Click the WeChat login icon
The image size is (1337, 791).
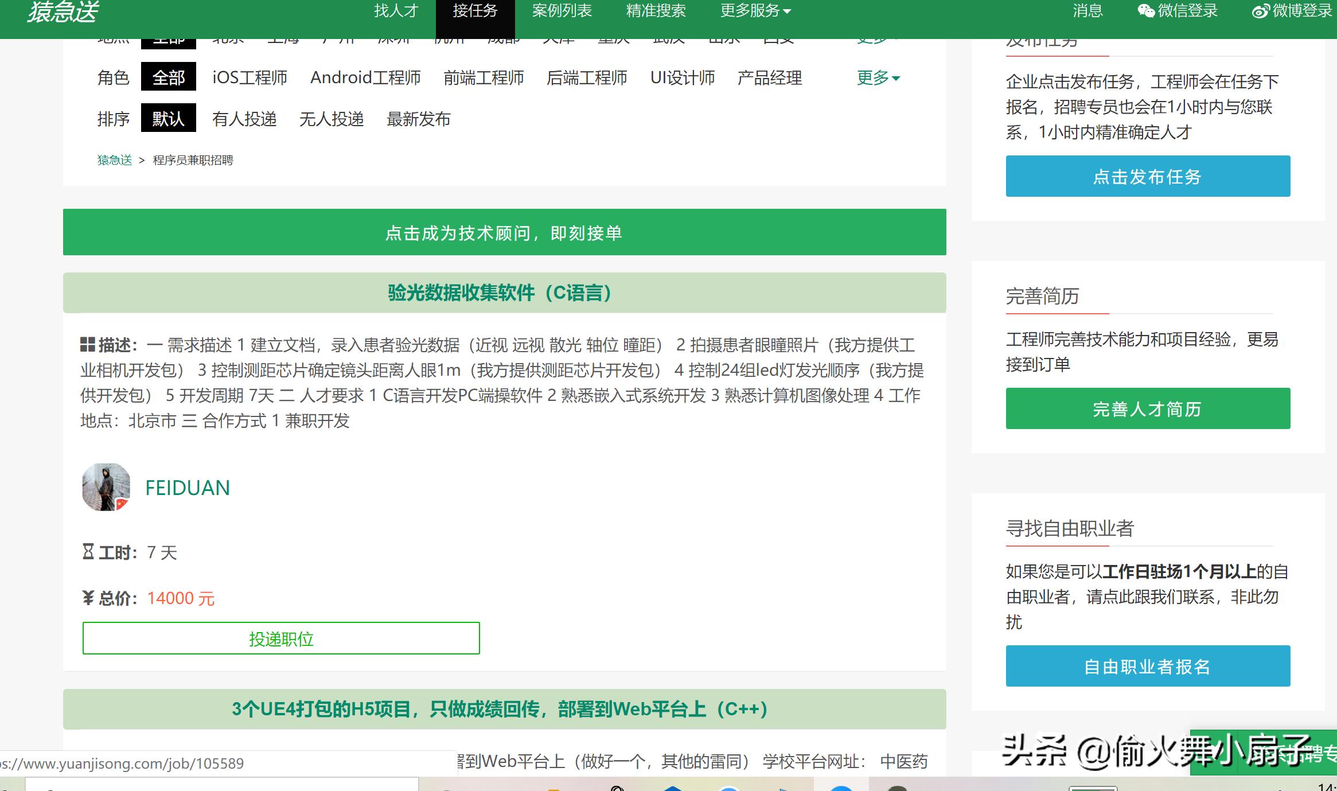point(1145,11)
